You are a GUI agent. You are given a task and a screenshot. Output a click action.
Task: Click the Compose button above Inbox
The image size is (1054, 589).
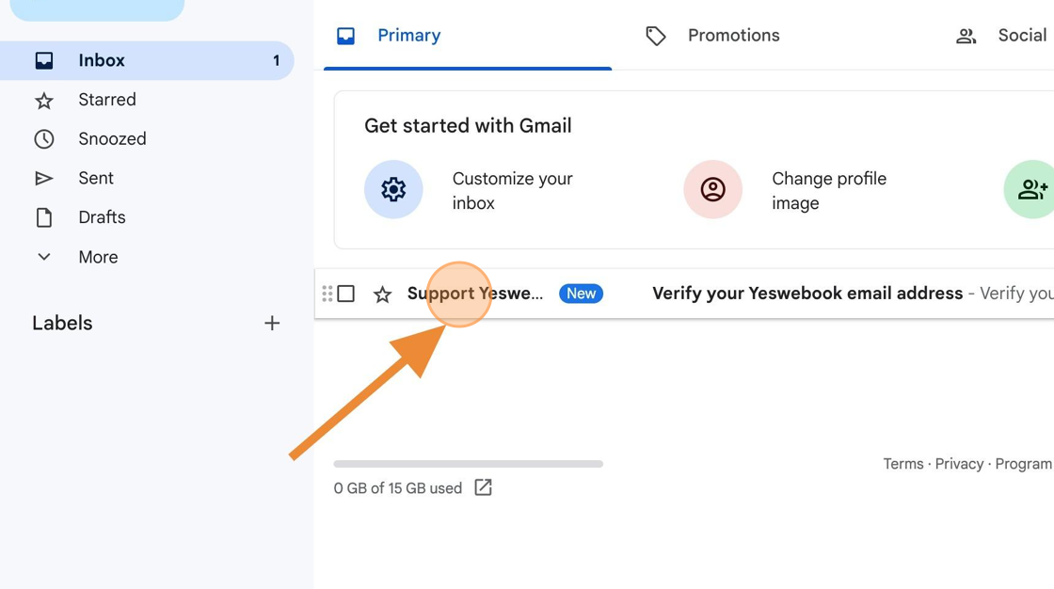point(98,8)
